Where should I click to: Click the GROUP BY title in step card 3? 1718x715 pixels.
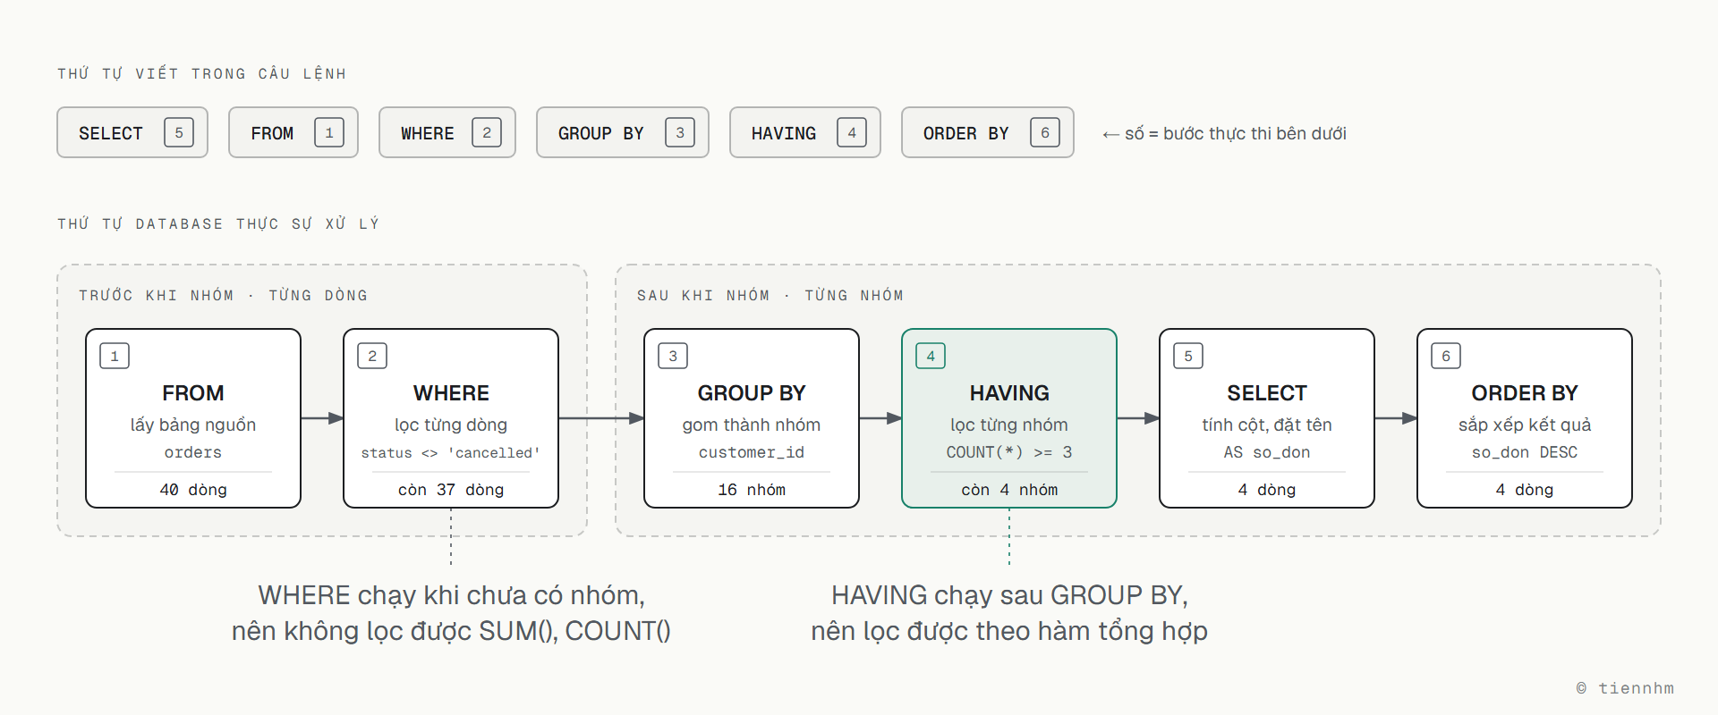(x=752, y=393)
